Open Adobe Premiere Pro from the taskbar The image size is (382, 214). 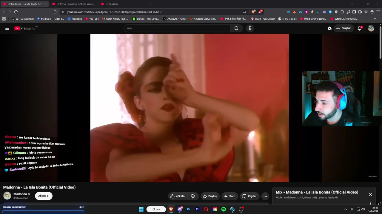(197, 209)
